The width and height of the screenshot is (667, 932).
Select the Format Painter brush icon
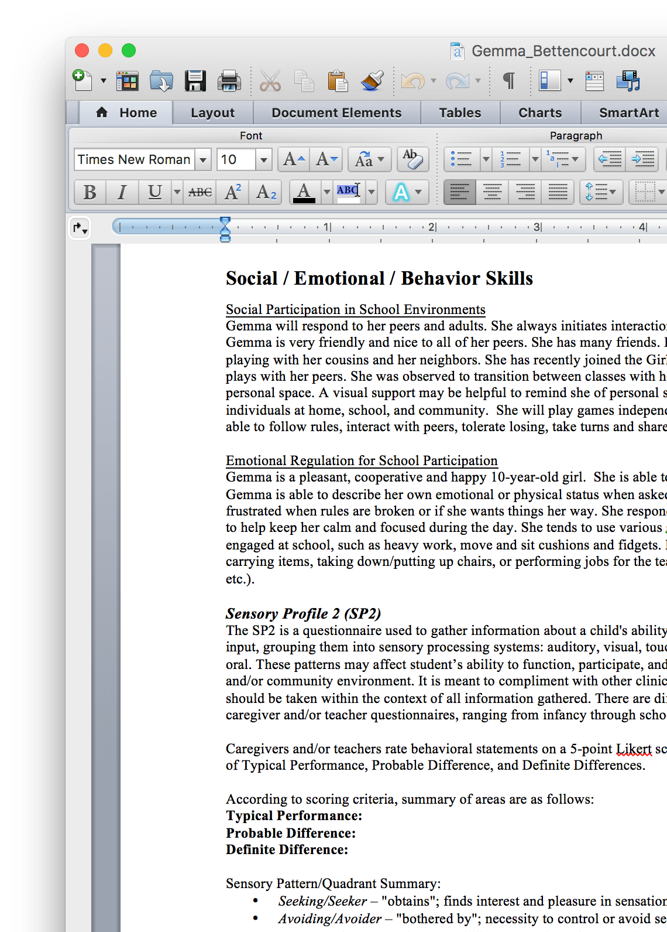(372, 81)
